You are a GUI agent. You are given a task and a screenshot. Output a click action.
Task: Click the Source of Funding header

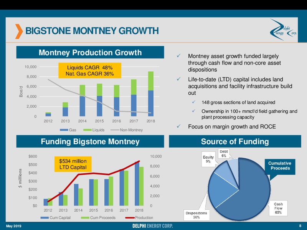[x=235, y=141]
